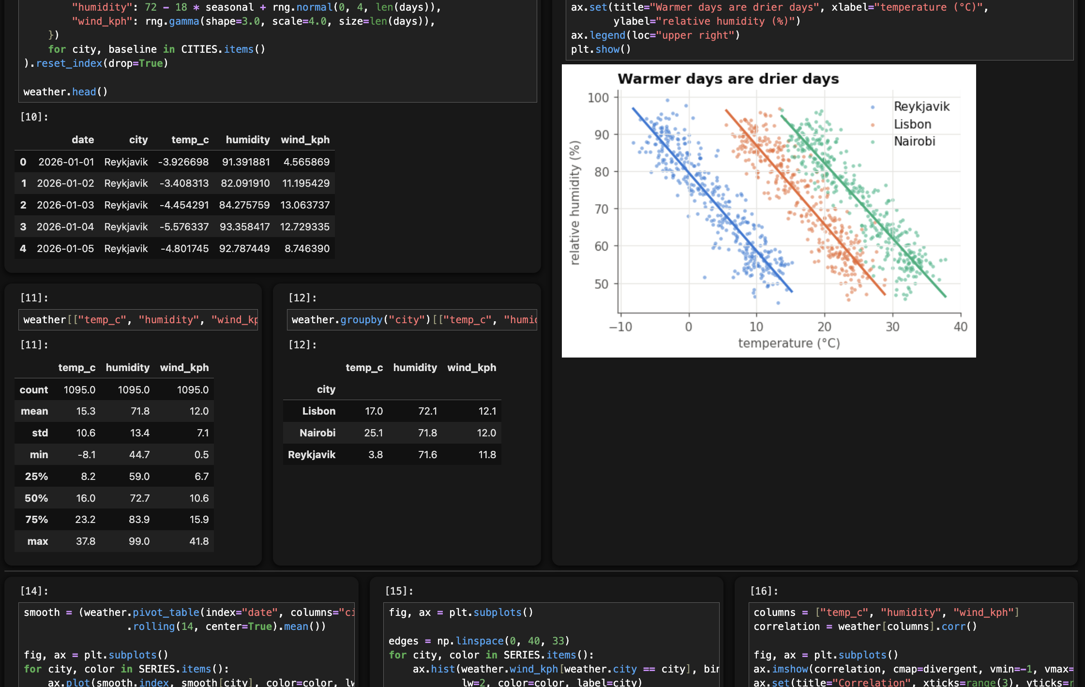Click the 'Warmer days are drier days' chart title
The height and width of the screenshot is (687, 1085).
728,79
